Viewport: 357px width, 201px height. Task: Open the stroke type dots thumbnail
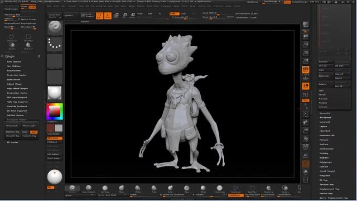pos(55,44)
